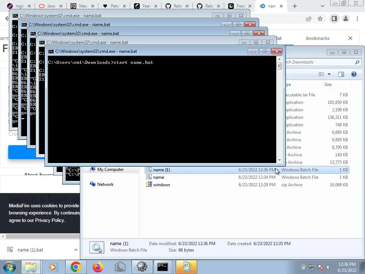Open the network tray icon with red X
This screenshot has width=365, height=274.
[x=320, y=267]
